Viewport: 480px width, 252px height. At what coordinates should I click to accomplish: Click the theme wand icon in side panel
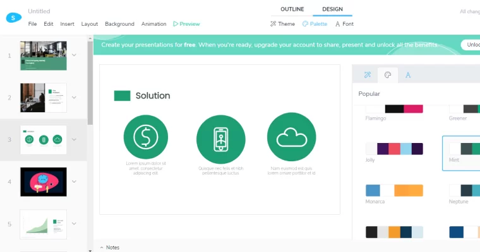368,75
